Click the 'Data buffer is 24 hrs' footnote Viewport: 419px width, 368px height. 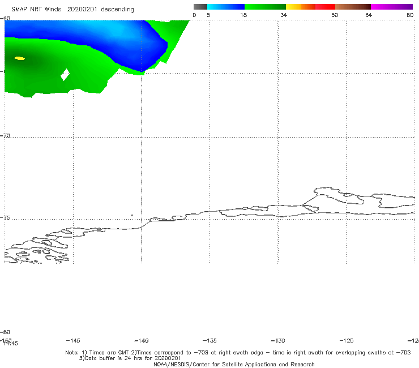point(130,358)
